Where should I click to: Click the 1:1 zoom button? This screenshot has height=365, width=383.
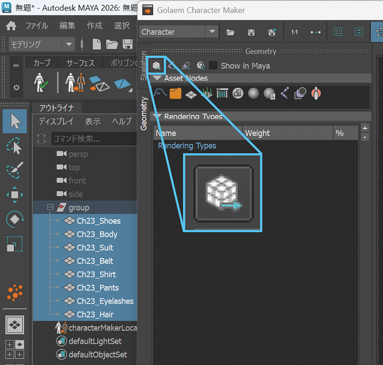click(x=294, y=32)
